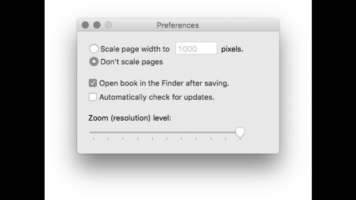Image resolution: width=356 pixels, height=200 pixels.
Task: Set zoom slider to the third tick mark
Action: tap(123, 133)
